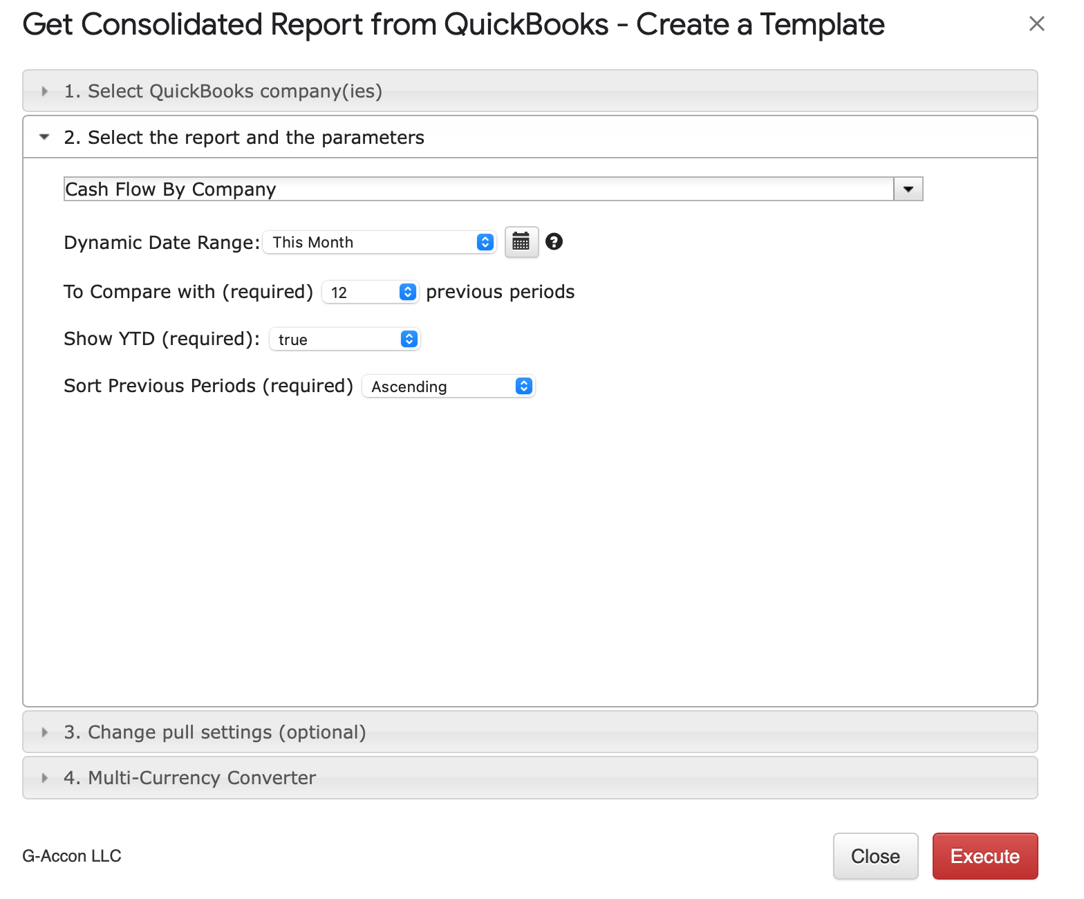1084x899 pixels.
Task: Click the To Compare with (required) label
Action: tap(189, 292)
